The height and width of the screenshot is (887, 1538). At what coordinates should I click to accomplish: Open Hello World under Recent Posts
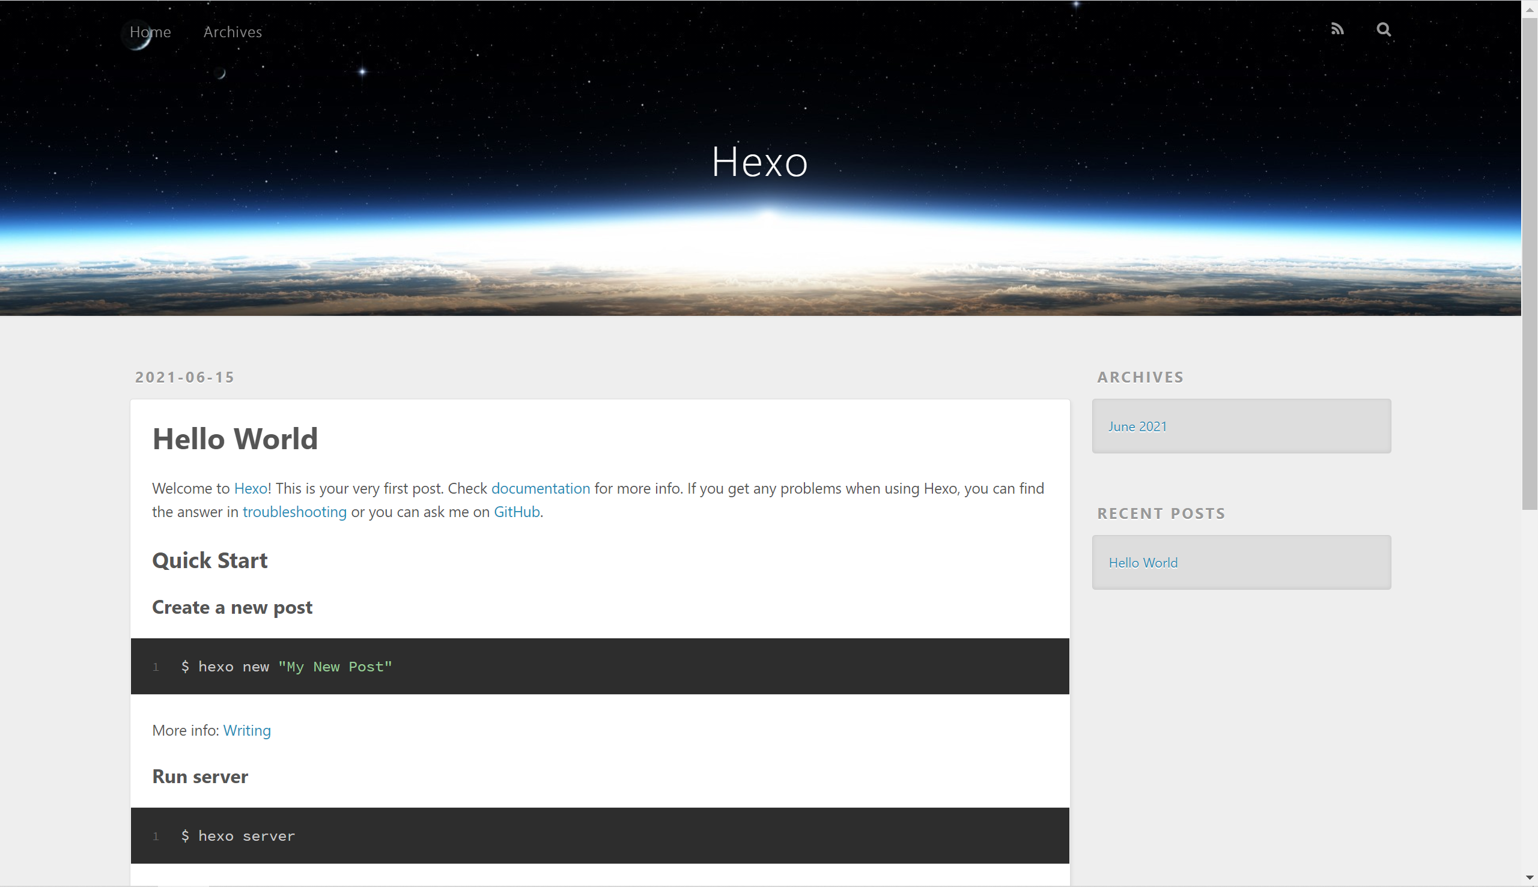coord(1143,563)
